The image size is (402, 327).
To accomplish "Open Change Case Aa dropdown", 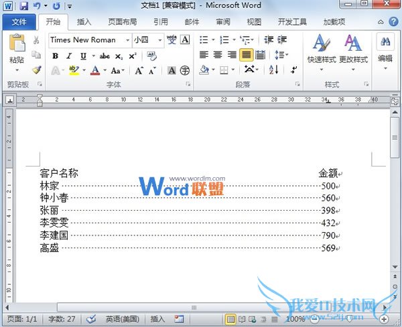I will coord(118,71).
